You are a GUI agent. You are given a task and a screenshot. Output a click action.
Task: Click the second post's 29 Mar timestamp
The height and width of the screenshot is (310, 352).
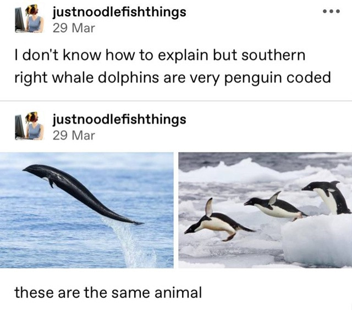point(74,136)
